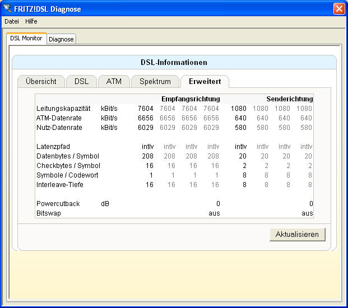Image resolution: width=348 pixels, height=308 pixels.
Task: Select the Spektrum tab
Action: pyautogui.click(x=155, y=81)
